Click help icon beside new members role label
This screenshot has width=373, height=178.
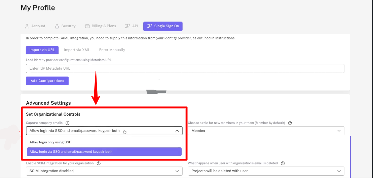coord(290,123)
